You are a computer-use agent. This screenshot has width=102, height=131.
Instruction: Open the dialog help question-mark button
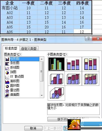(x=88, y=38)
